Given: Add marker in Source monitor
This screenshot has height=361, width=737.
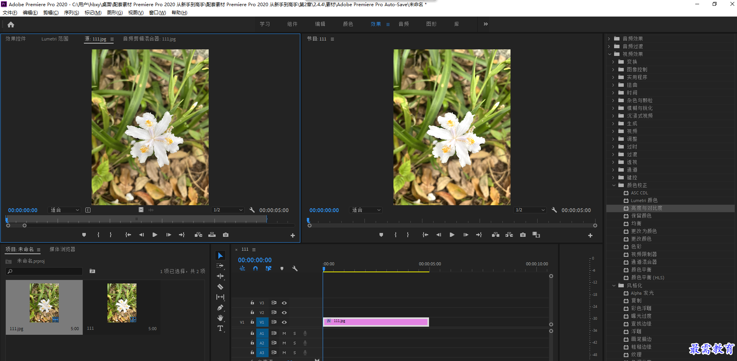Looking at the screenshot, I should (x=84, y=234).
